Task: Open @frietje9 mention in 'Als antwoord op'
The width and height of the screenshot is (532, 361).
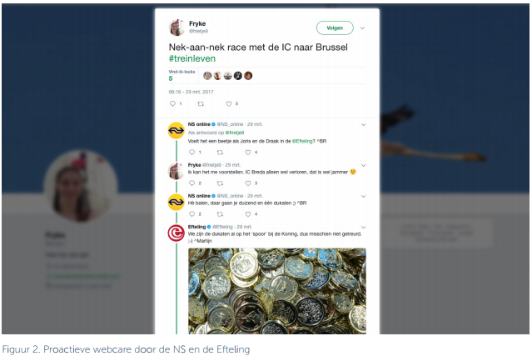Action: click(235, 133)
